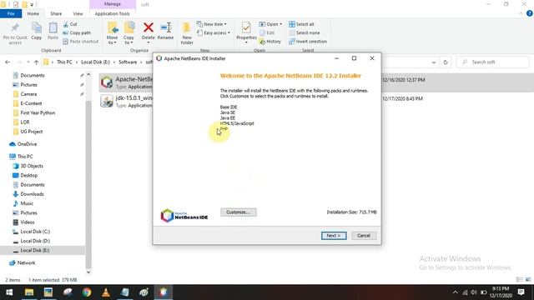Open the Camera folder in sidebar
534x300 pixels.
[x=28, y=94]
